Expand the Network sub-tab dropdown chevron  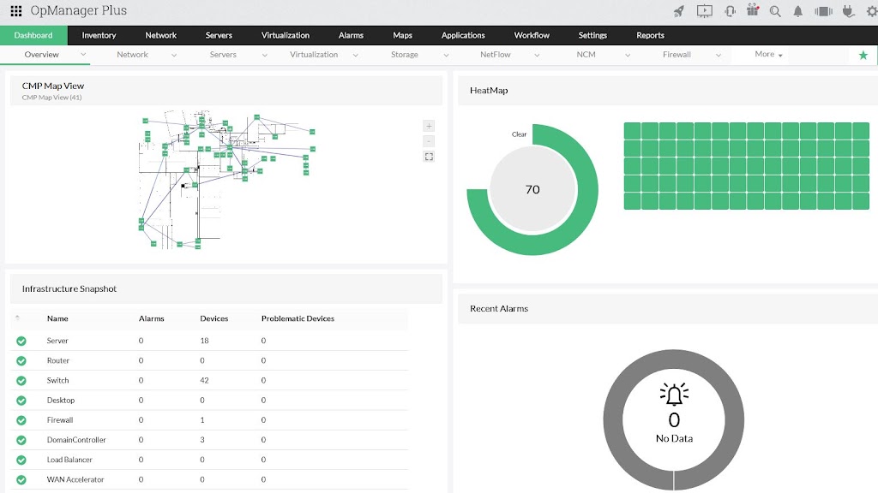click(174, 56)
